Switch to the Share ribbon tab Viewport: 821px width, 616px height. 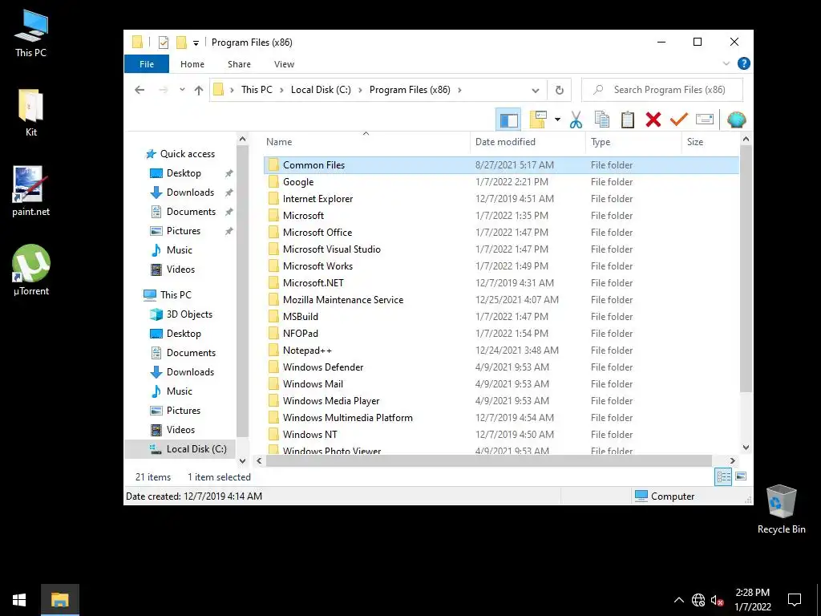239,64
